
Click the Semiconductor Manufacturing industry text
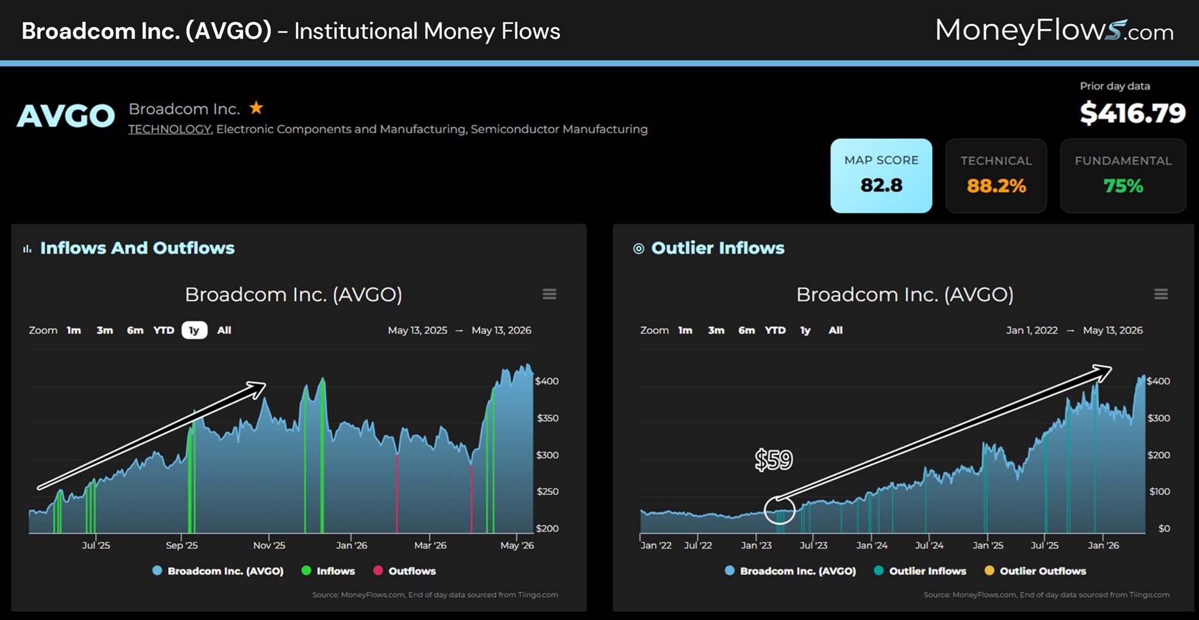(x=559, y=129)
